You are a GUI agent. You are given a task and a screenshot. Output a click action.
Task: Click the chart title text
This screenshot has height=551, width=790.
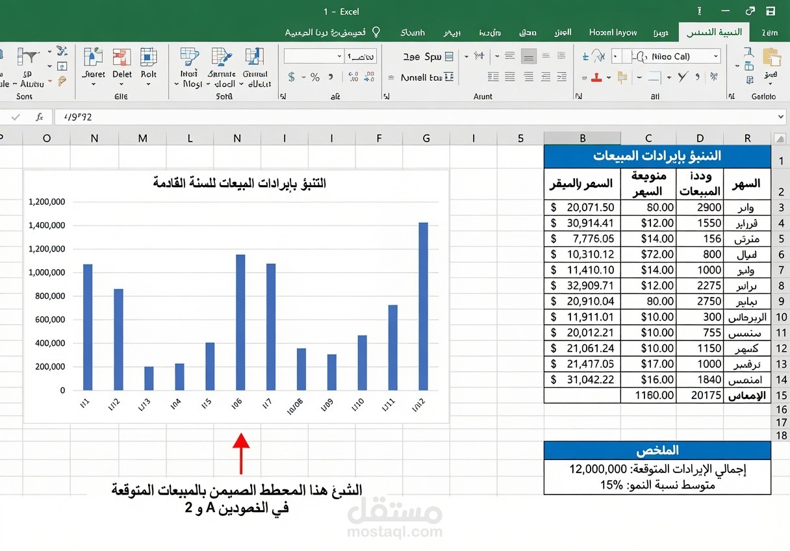click(239, 183)
